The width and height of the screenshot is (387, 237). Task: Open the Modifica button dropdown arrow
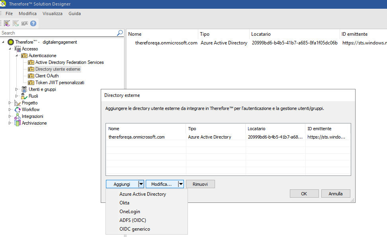coord(181,184)
